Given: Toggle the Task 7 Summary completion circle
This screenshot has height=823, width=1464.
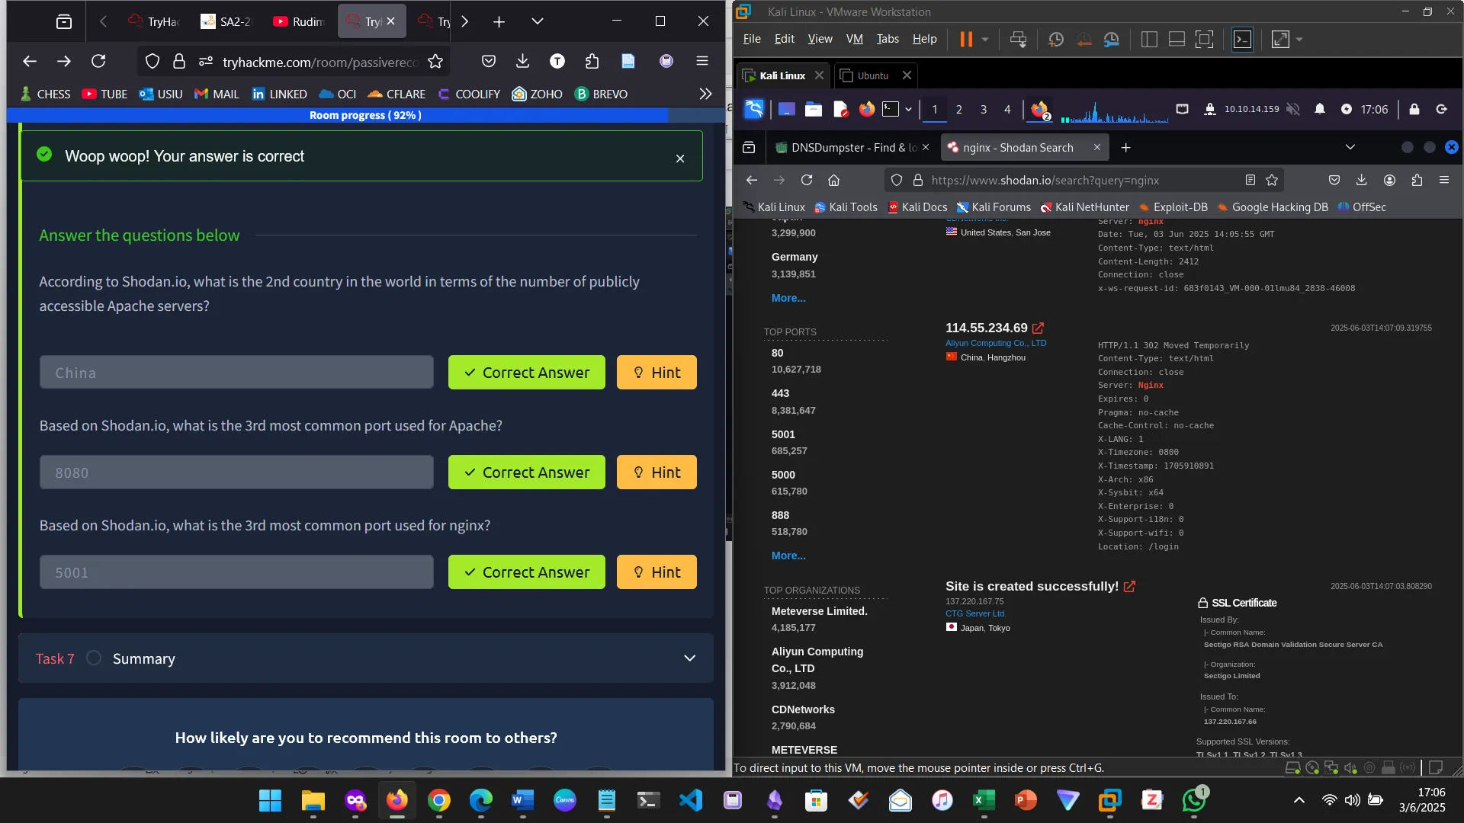Looking at the screenshot, I should coord(94,658).
